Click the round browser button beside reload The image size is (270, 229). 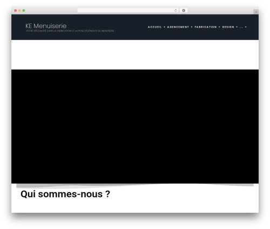coord(184,10)
